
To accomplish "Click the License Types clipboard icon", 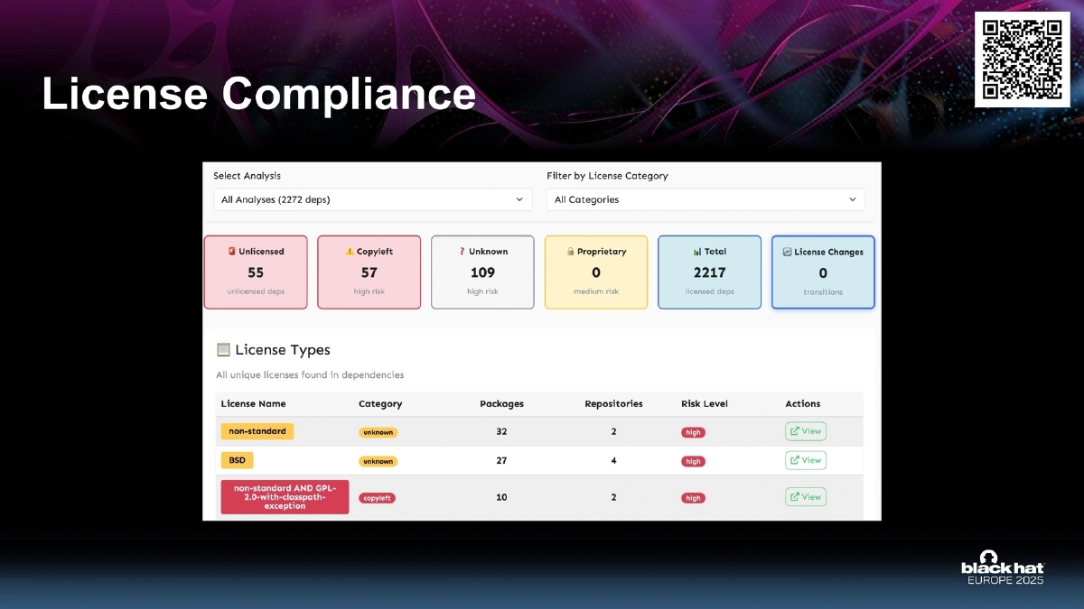I will pyautogui.click(x=223, y=350).
